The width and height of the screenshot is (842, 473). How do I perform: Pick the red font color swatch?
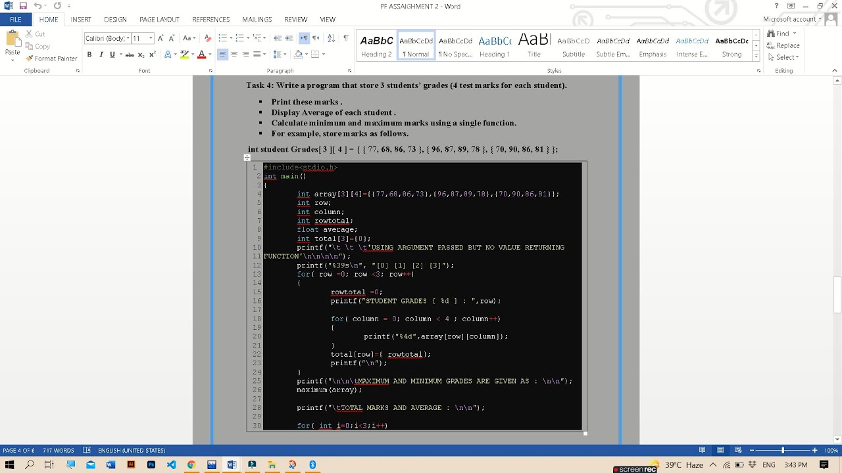tap(202, 55)
